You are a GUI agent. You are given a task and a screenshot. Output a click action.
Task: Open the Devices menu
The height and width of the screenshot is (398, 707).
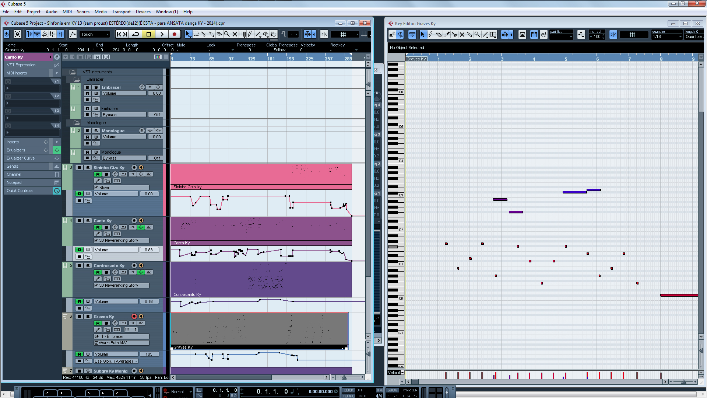point(143,12)
